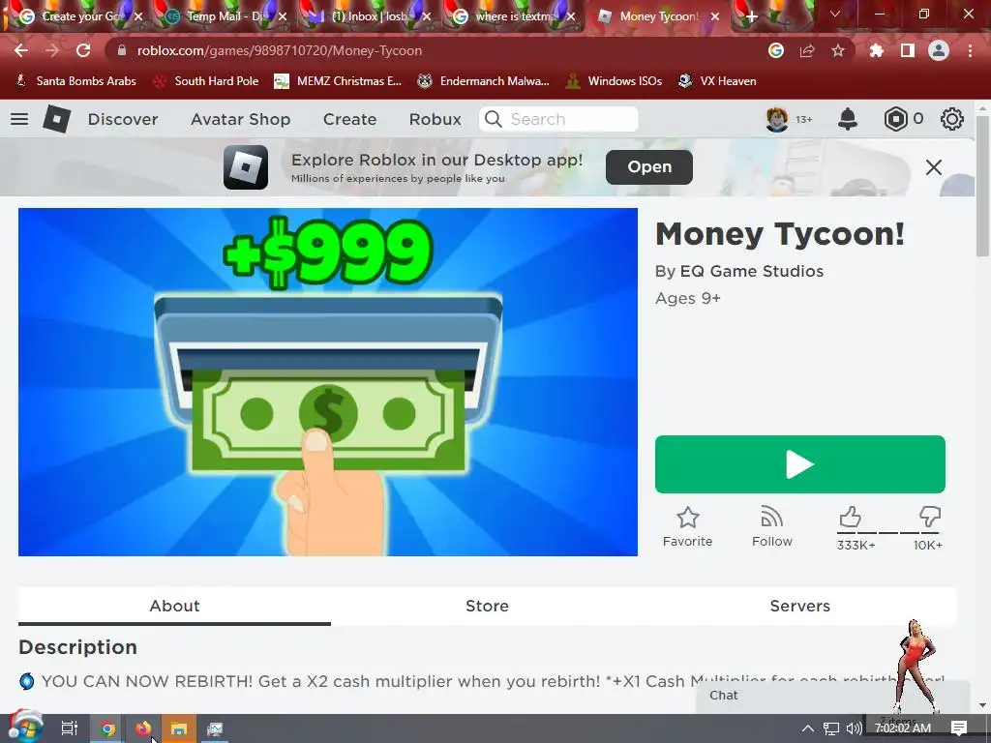Click the Chrome taskbar icon
The height and width of the screenshot is (743, 991).
[x=108, y=728]
